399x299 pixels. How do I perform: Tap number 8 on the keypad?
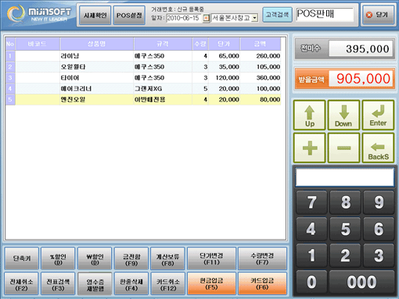pyautogui.click(x=345, y=202)
